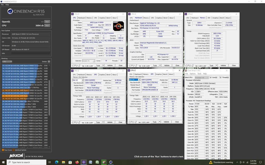Open Cinebench File menu
Viewport: 265px width, 165px height.
2,5
